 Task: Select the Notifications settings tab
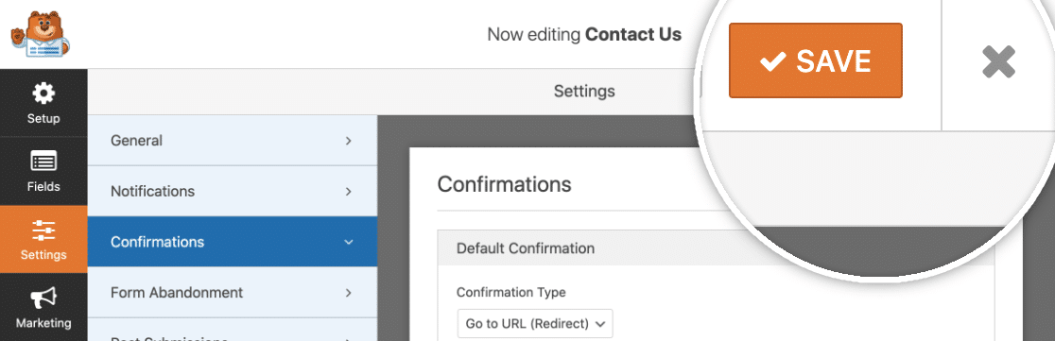coord(233,192)
